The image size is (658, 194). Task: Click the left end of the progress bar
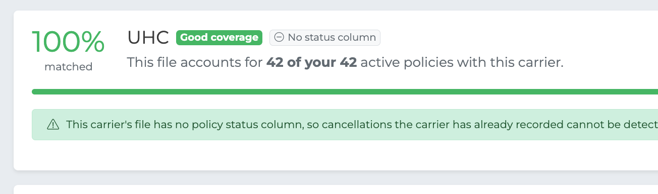click(x=35, y=92)
